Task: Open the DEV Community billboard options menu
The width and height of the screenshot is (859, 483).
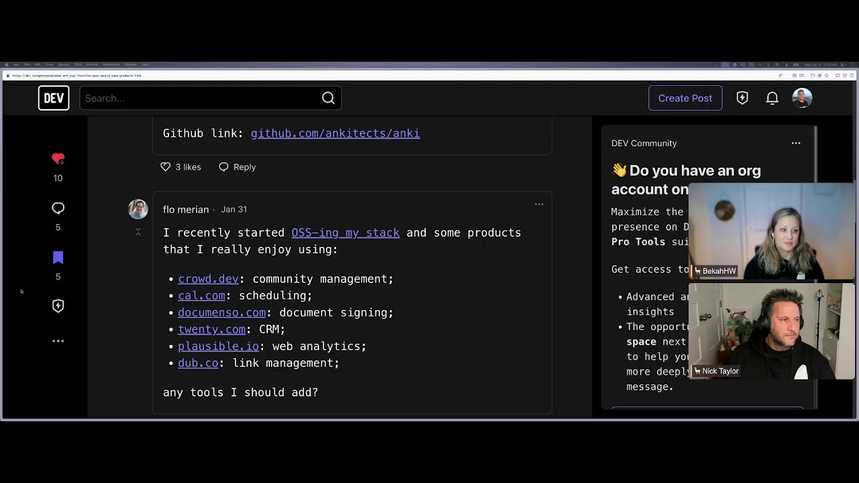Action: coord(796,143)
